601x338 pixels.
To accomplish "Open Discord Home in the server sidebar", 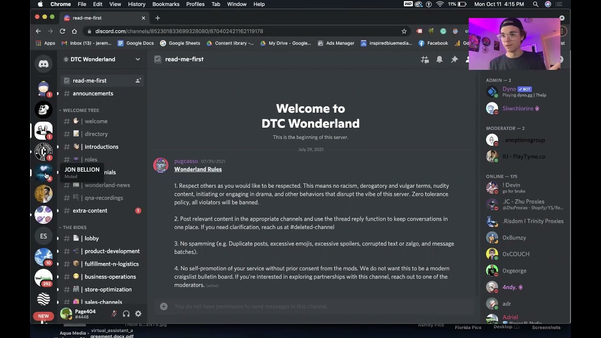I will pyautogui.click(x=43, y=64).
